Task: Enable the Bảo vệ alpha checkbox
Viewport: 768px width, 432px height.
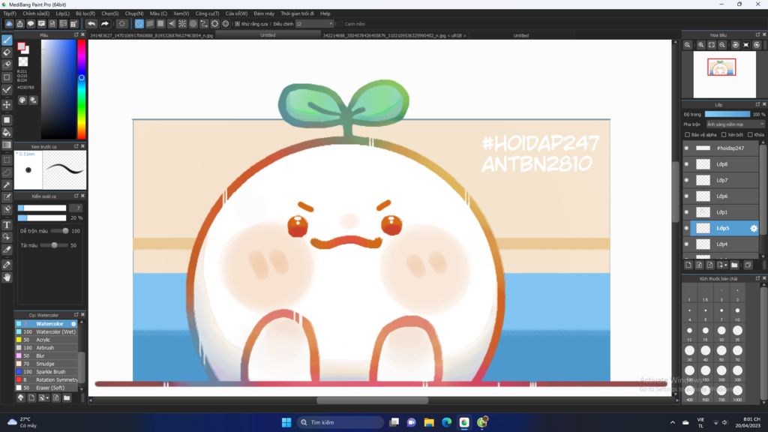Action: point(688,135)
